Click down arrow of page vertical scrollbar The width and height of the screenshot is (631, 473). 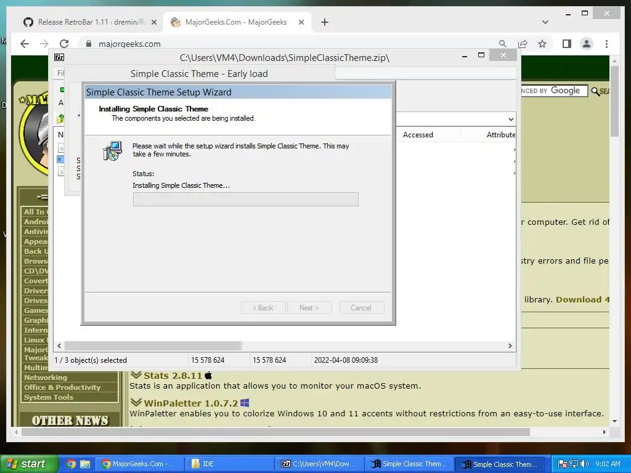pos(614,421)
